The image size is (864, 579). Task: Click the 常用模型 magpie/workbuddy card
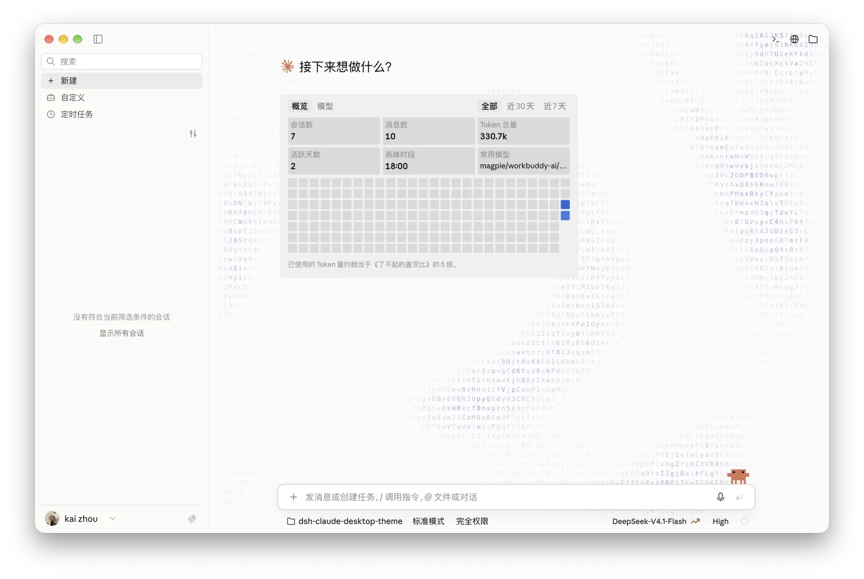tap(523, 160)
